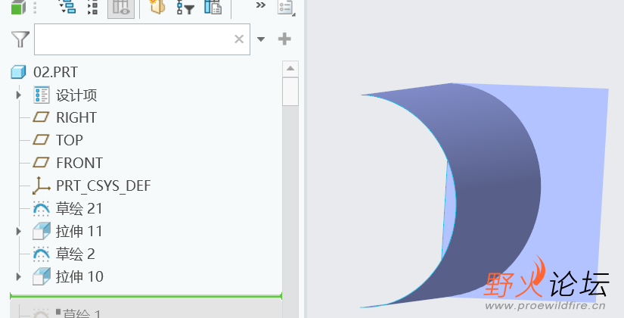Click the PRT_CSYS_DEF coordinate system icon
Screen dimensions: 624x318
(x=42, y=185)
